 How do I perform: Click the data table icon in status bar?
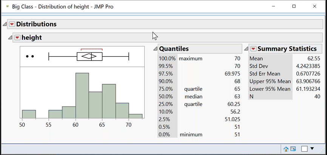(x=293, y=149)
